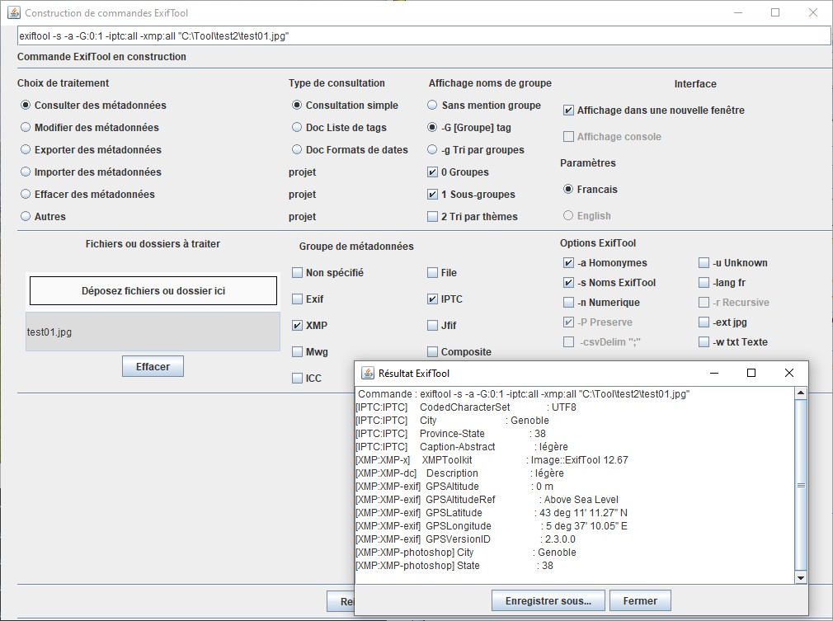Enable the Mwg metadata group

(x=297, y=352)
